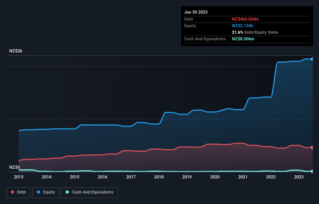The height and width of the screenshot is (204, 319).
Task: Select the 2020 x-axis label
Action: click(x=215, y=177)
